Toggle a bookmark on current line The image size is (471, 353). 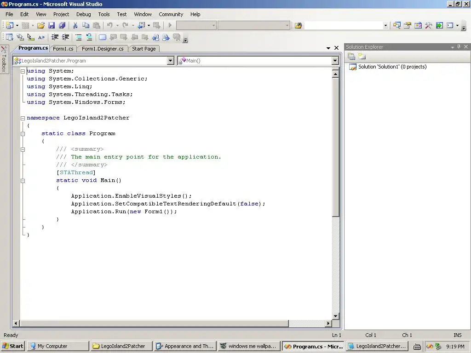click(103, 37)
